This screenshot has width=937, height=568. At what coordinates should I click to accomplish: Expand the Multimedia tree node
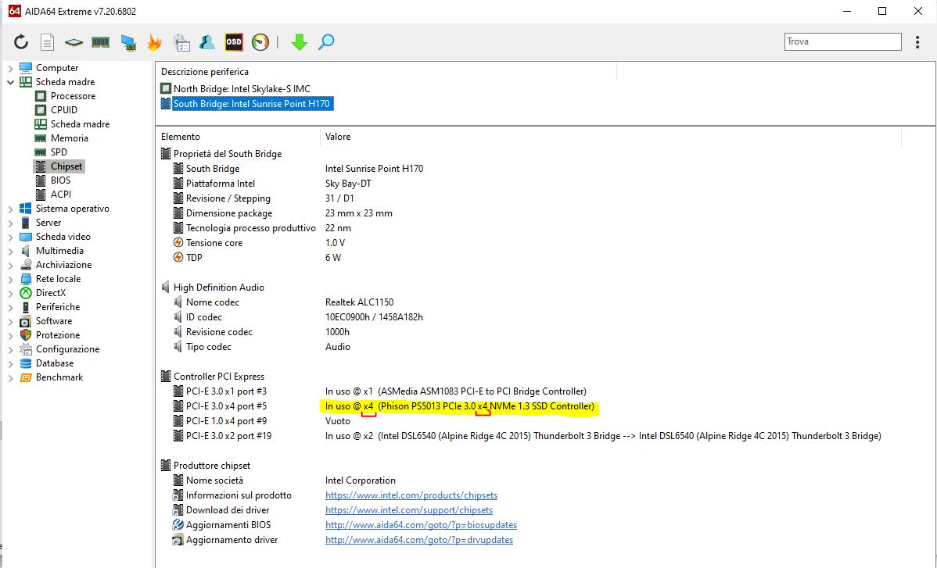tap(10, 251)
